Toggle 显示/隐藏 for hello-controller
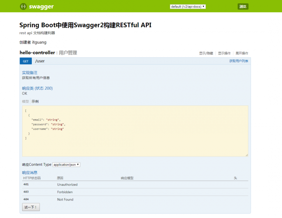 pyautogui.click(x=206, y=53)
